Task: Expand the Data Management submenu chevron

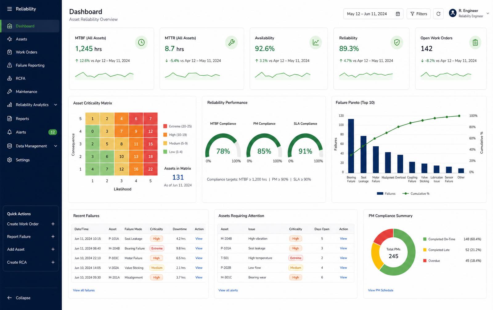Action: 56,146
